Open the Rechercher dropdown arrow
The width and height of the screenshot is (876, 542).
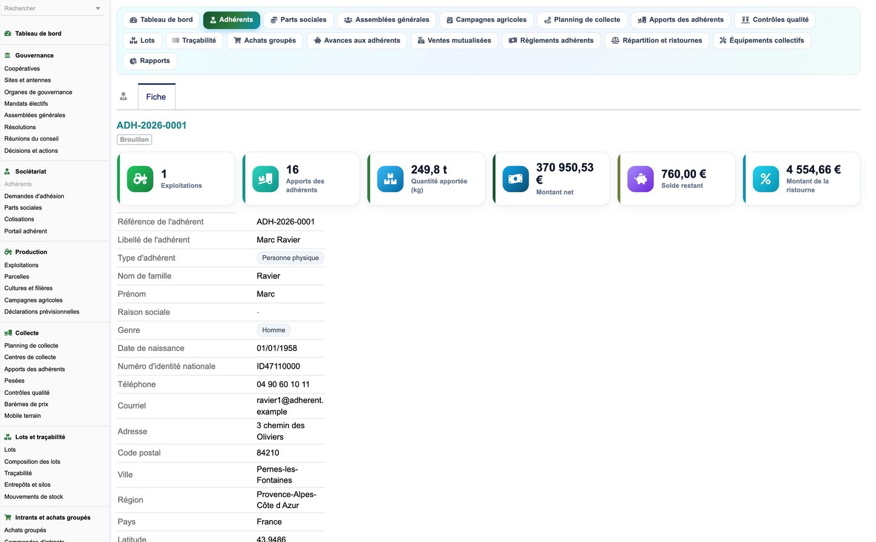click(x=98, y=8)
